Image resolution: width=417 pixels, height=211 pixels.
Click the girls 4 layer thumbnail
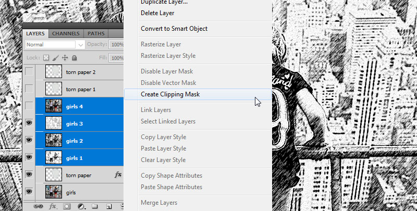point(54,106)
